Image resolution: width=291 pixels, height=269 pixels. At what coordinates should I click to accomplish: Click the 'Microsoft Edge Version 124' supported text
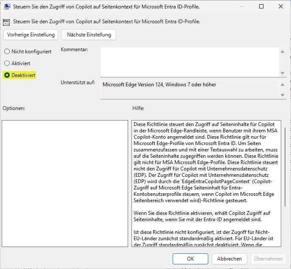[159, 85]
